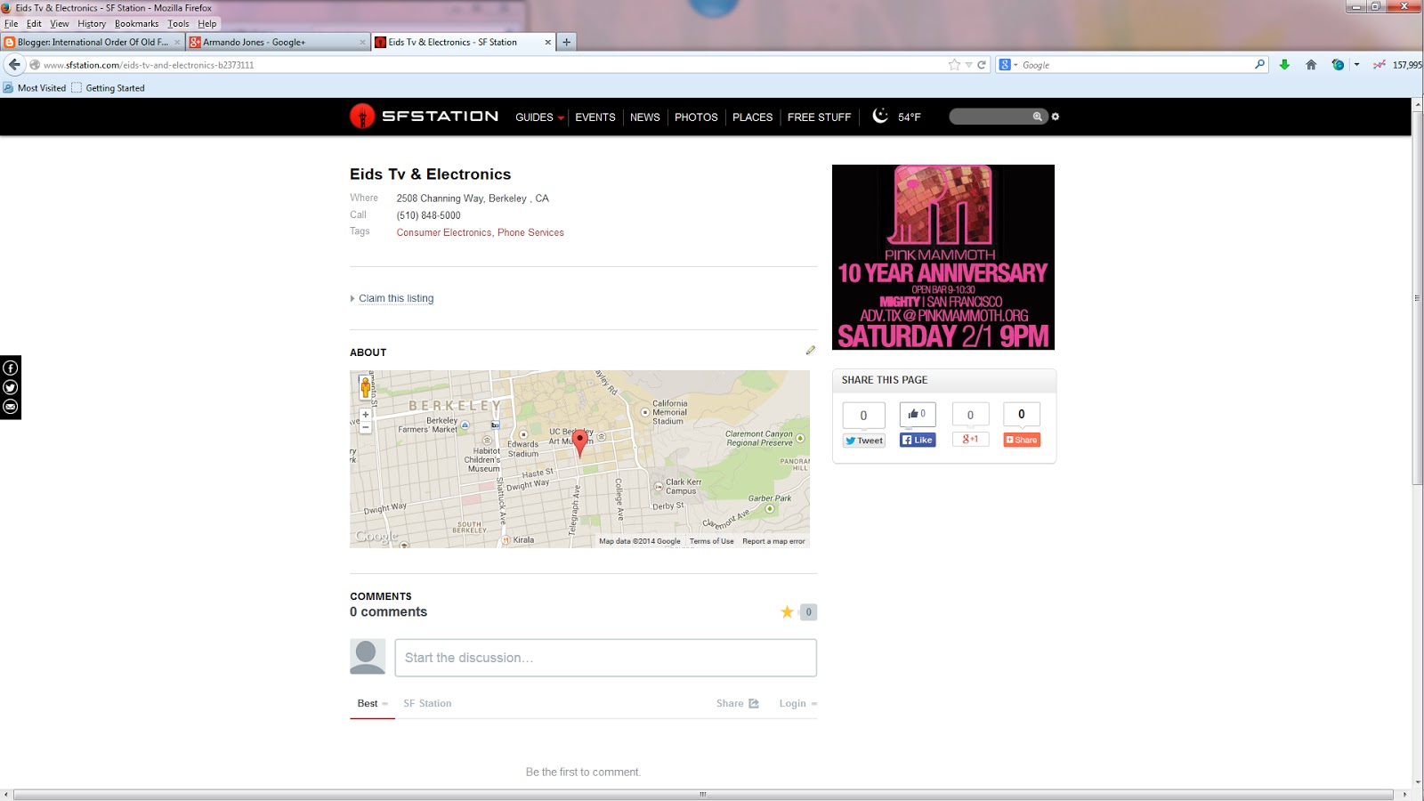Screen dimensions: 1424x801
Task: Reload the page with refresh icon
Action: 982,65
